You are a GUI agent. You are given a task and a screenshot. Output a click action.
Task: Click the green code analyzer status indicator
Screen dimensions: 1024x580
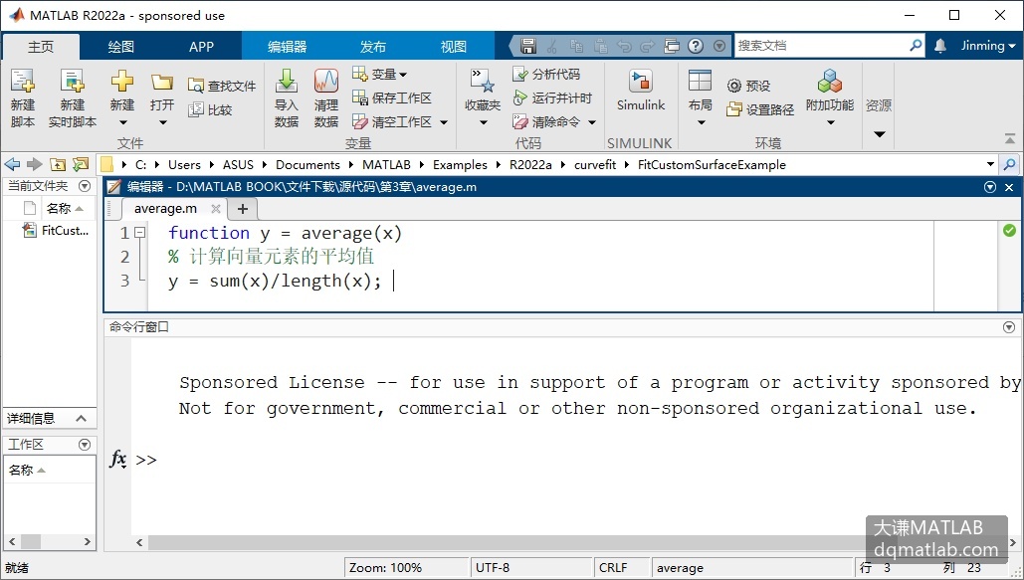tap(1010, 230)
